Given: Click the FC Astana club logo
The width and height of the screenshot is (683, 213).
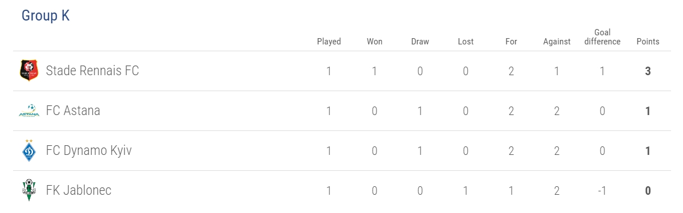Looking at the screenshot, I should pos(29,110).
